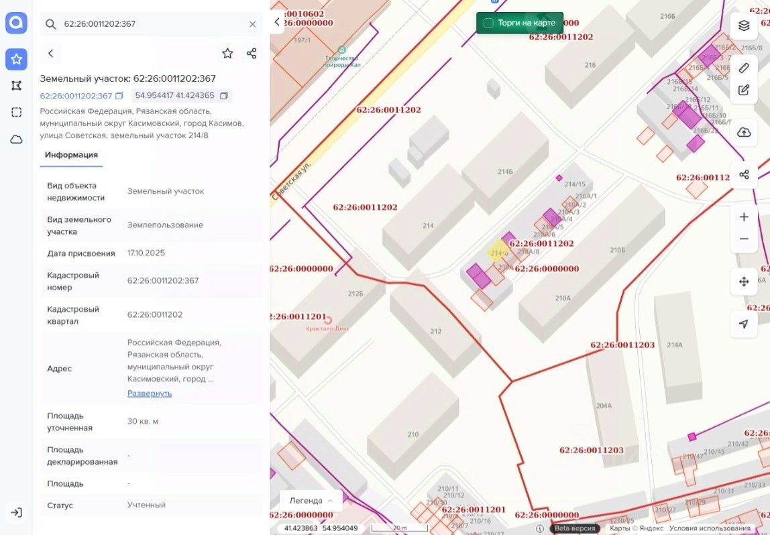The width and height of the screenshot is (770, 535).
Task: Click the search magnifier icon
Action: [x=50, y=24]
